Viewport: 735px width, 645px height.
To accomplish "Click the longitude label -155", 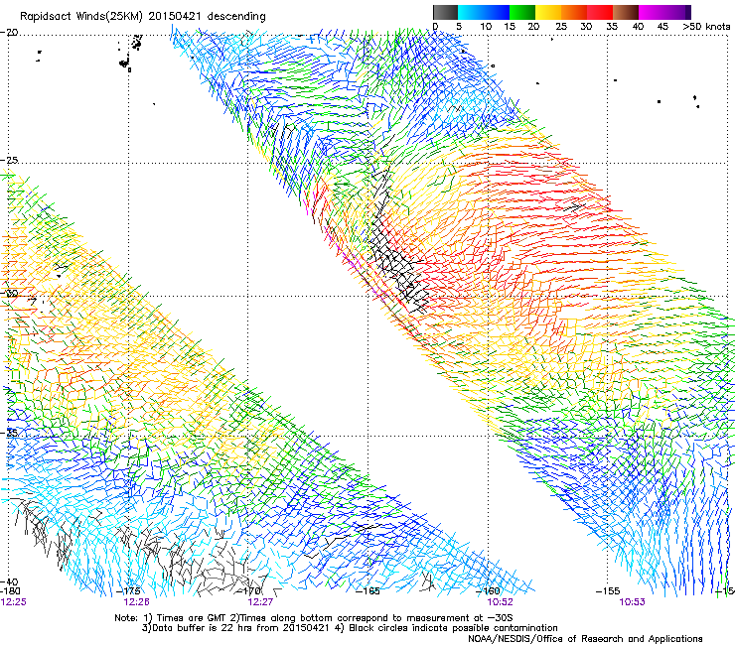I will [x=608, y=591].
